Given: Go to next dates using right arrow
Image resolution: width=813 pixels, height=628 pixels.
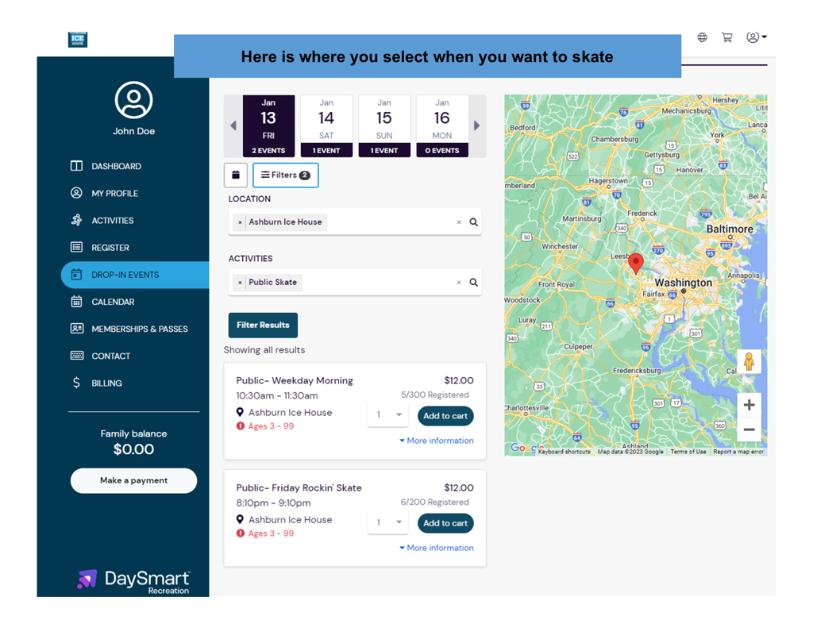Looking at the screenshot, I should tap(476, 125).
